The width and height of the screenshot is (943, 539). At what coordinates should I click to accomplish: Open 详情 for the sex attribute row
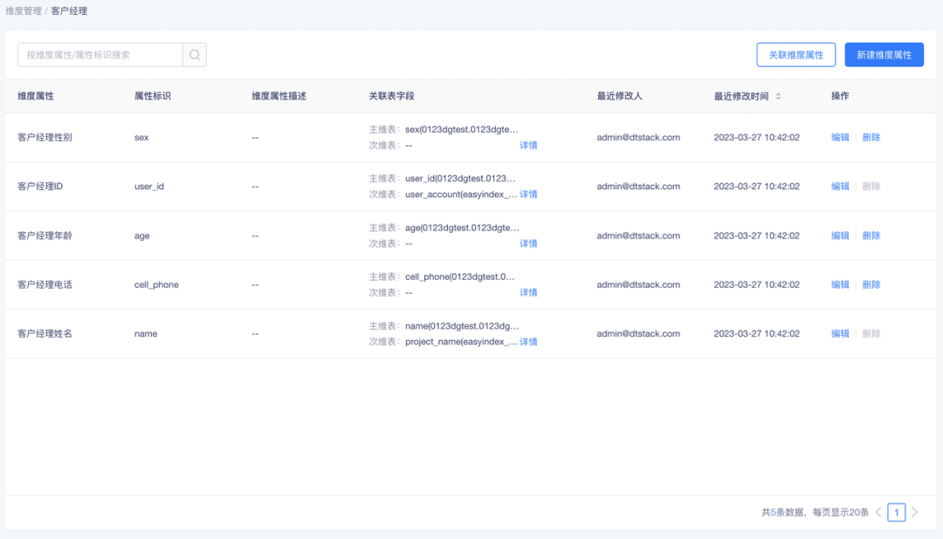point(528,145)
